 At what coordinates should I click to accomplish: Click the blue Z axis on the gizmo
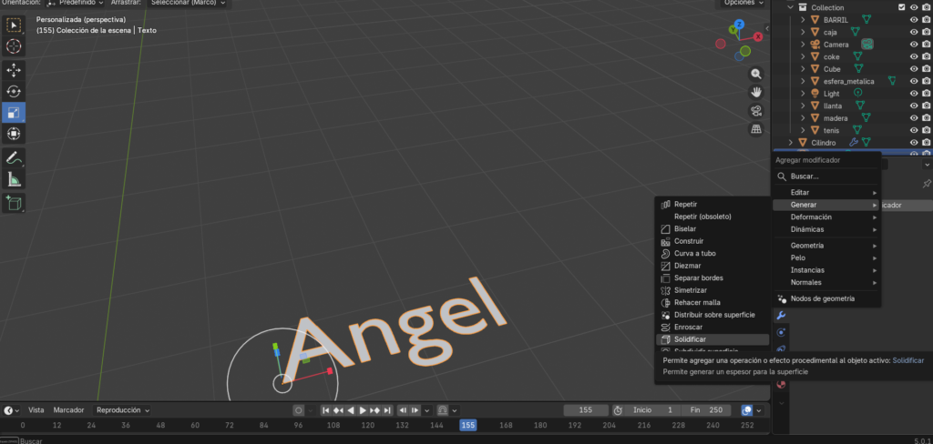pos(739,25)
